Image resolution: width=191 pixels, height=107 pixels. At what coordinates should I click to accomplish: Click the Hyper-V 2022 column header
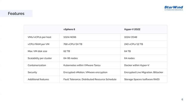[132, 29]
